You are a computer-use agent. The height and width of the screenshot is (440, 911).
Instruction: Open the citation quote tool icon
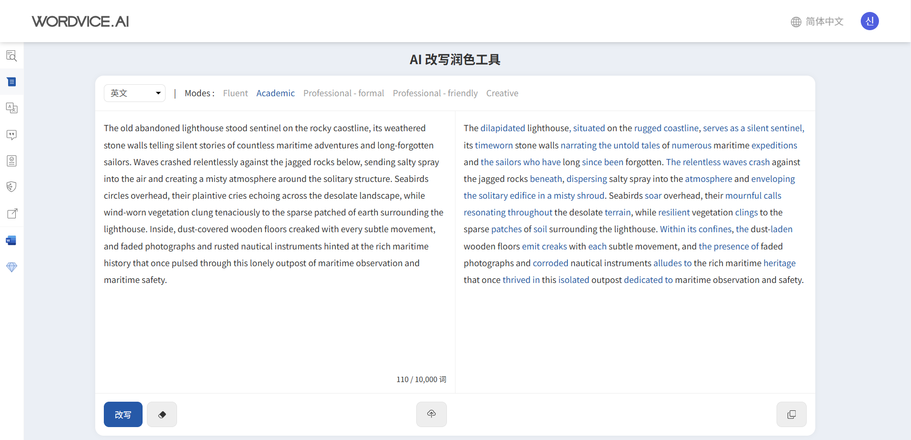(11, 135)
